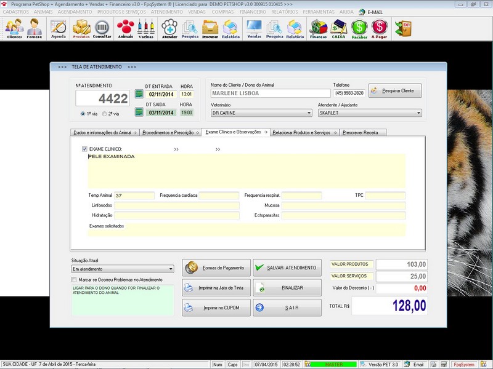The width and height of the screenshot is (493, 369).
Task: Click the Receber green dollar icon
Action: coord(359,28)
